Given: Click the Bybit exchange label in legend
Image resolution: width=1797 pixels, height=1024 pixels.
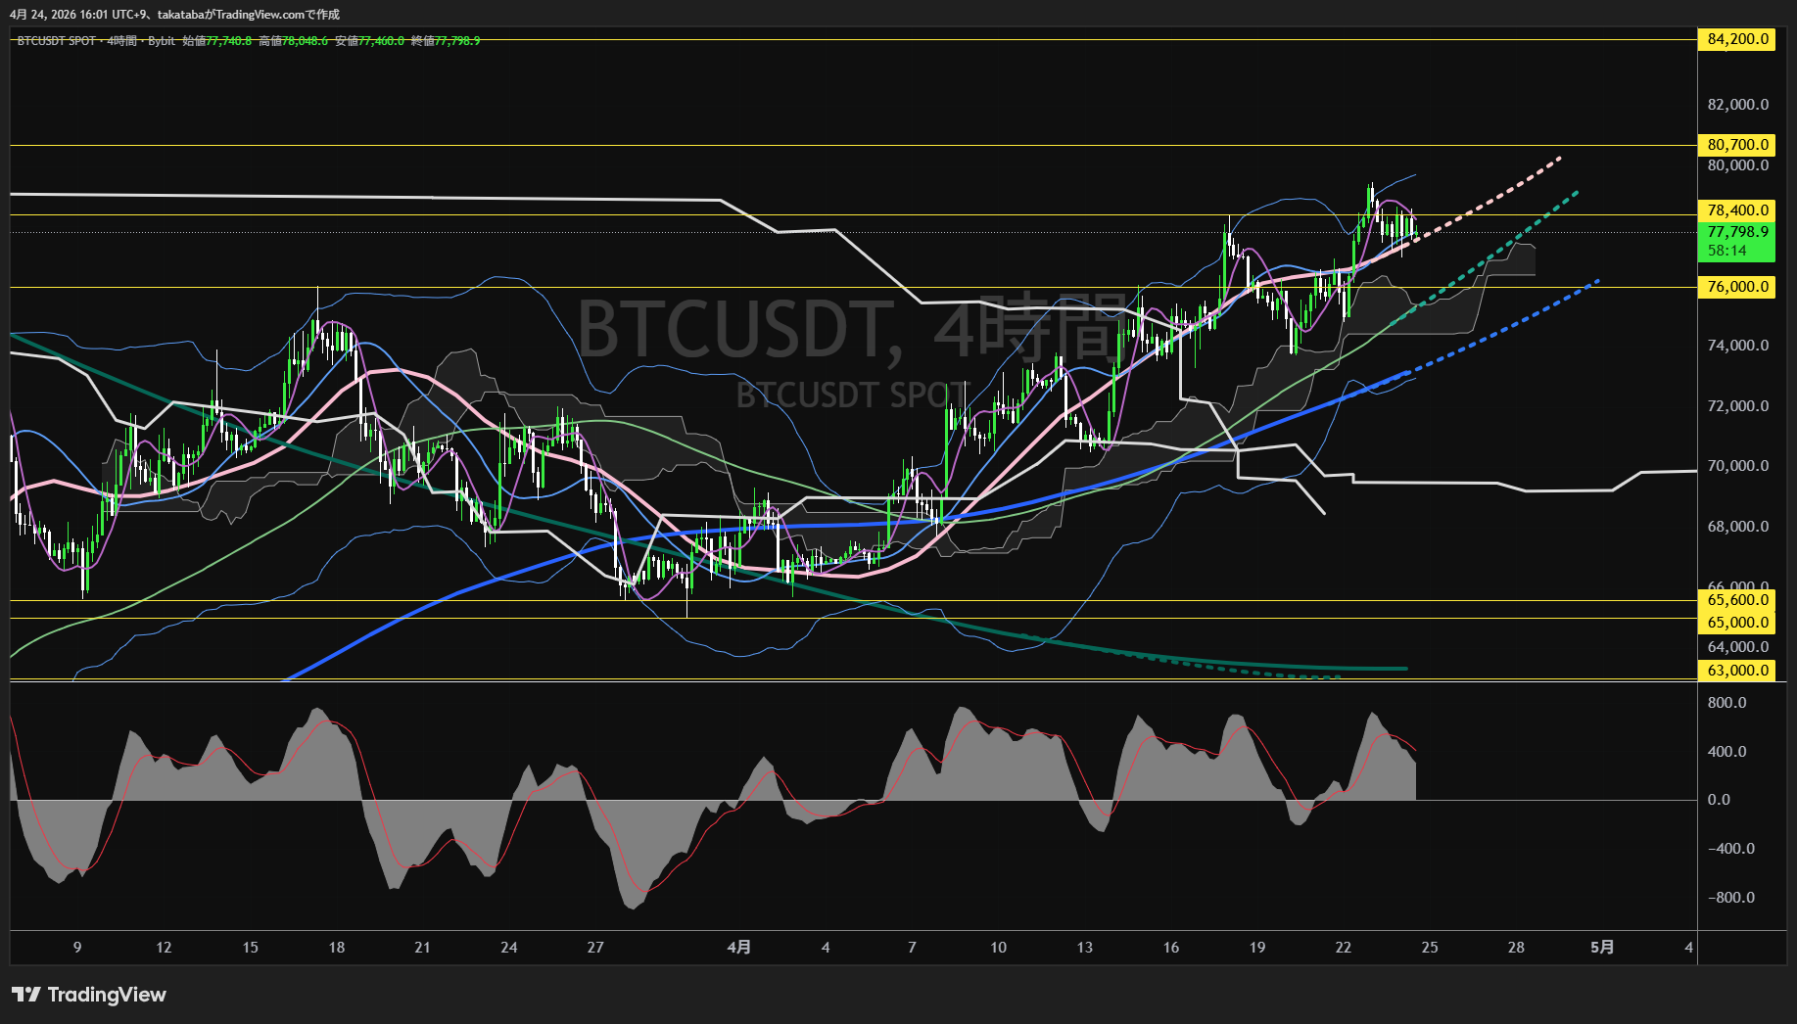Looking at the screenshot, I should pyautogui.click(x=162, y=41).
